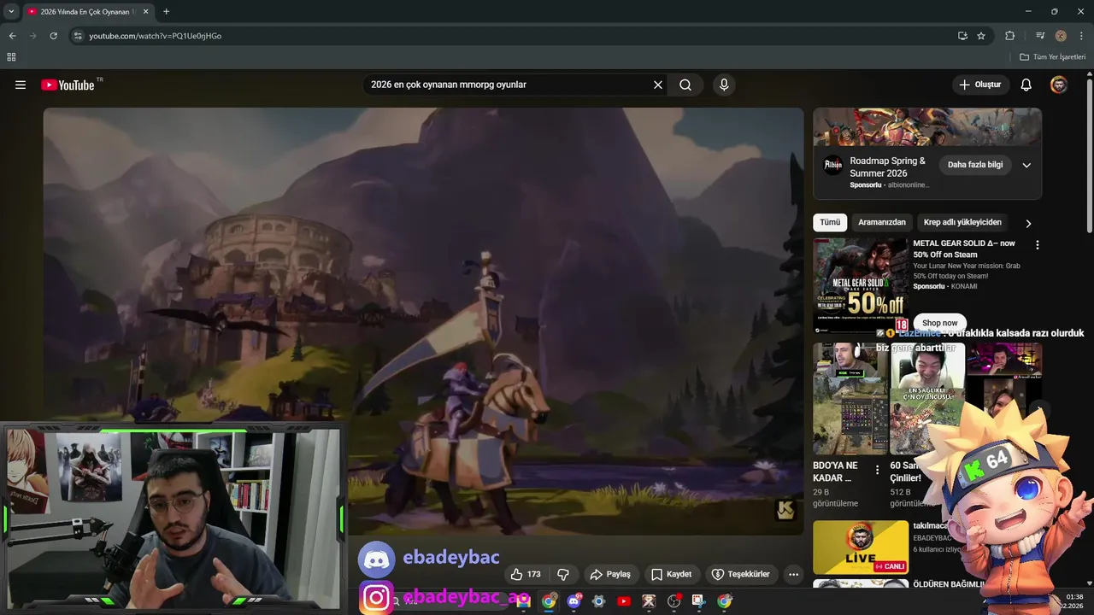Viewport: 1094px width, 615px height.
Task: Select the Tümü filter chip
Action: coord(830,222)
